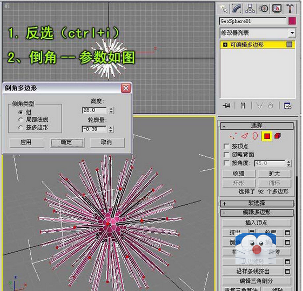Confirm with the 确定 button
The height and width of the screenshot is (291, 303).
pos(67,143)
